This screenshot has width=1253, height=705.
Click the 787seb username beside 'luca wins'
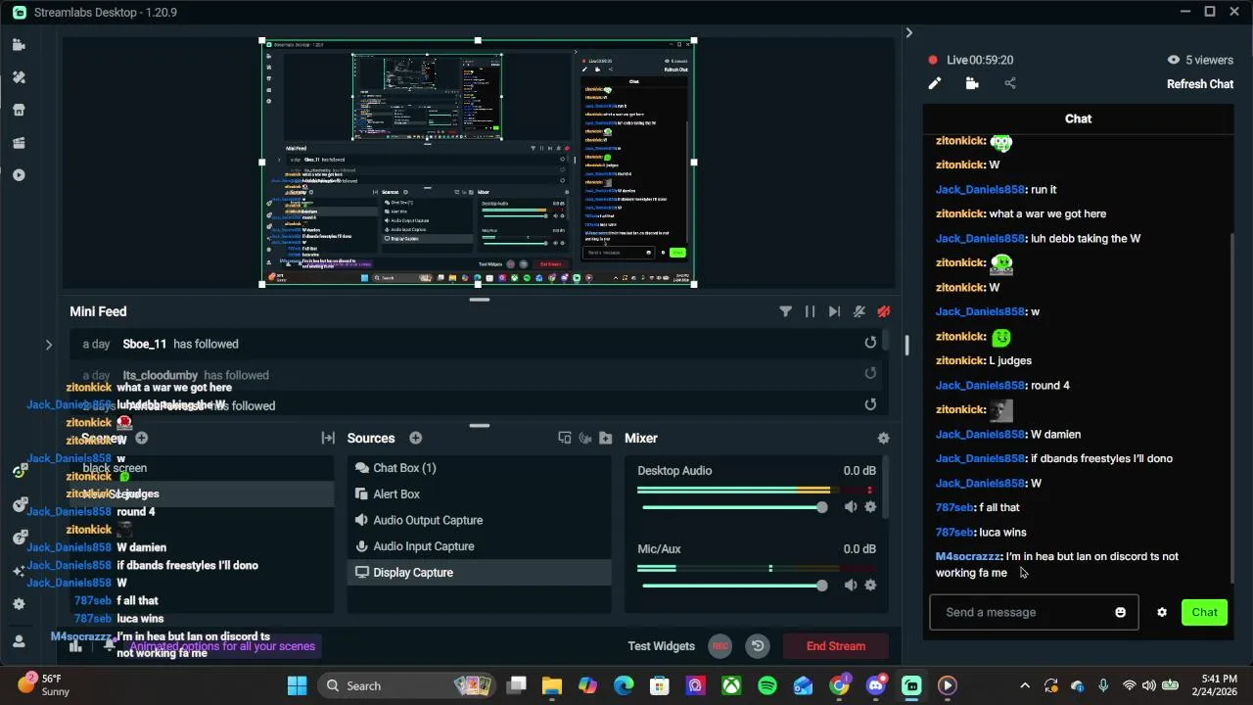pos(954,533)
